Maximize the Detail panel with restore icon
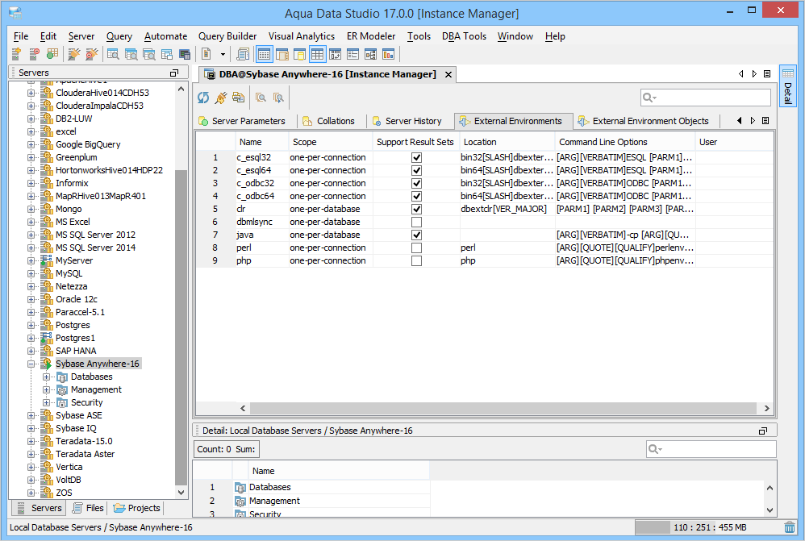 pyautogui.click(x=763, y=431)
